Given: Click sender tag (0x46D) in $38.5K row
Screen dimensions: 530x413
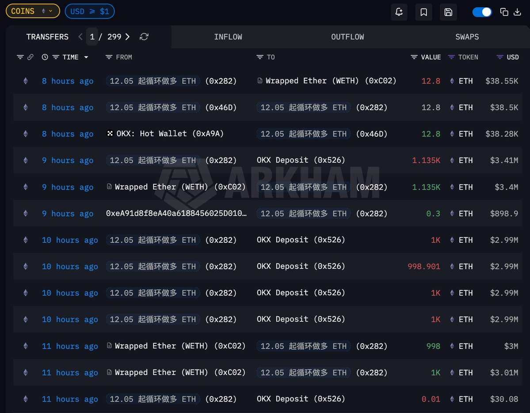Looking at the screenshot, I should click(x=221, y=107).
